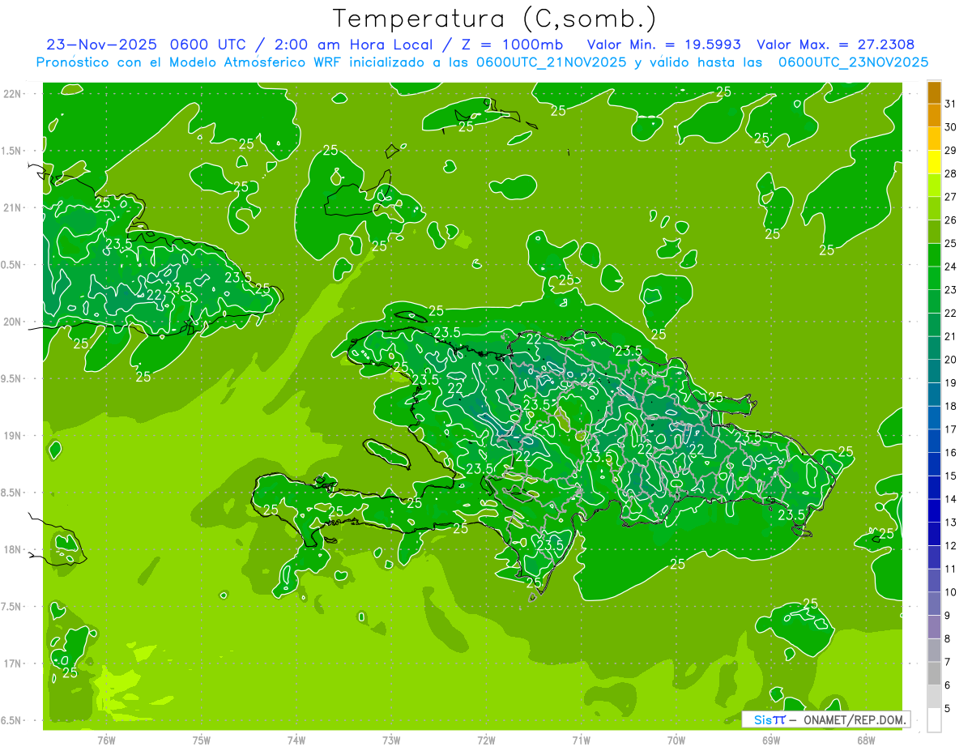Click the gray swatch between 6 and 7
This screenshot has height=751, width=972.
pyautogui.click(x=934, y=673)
